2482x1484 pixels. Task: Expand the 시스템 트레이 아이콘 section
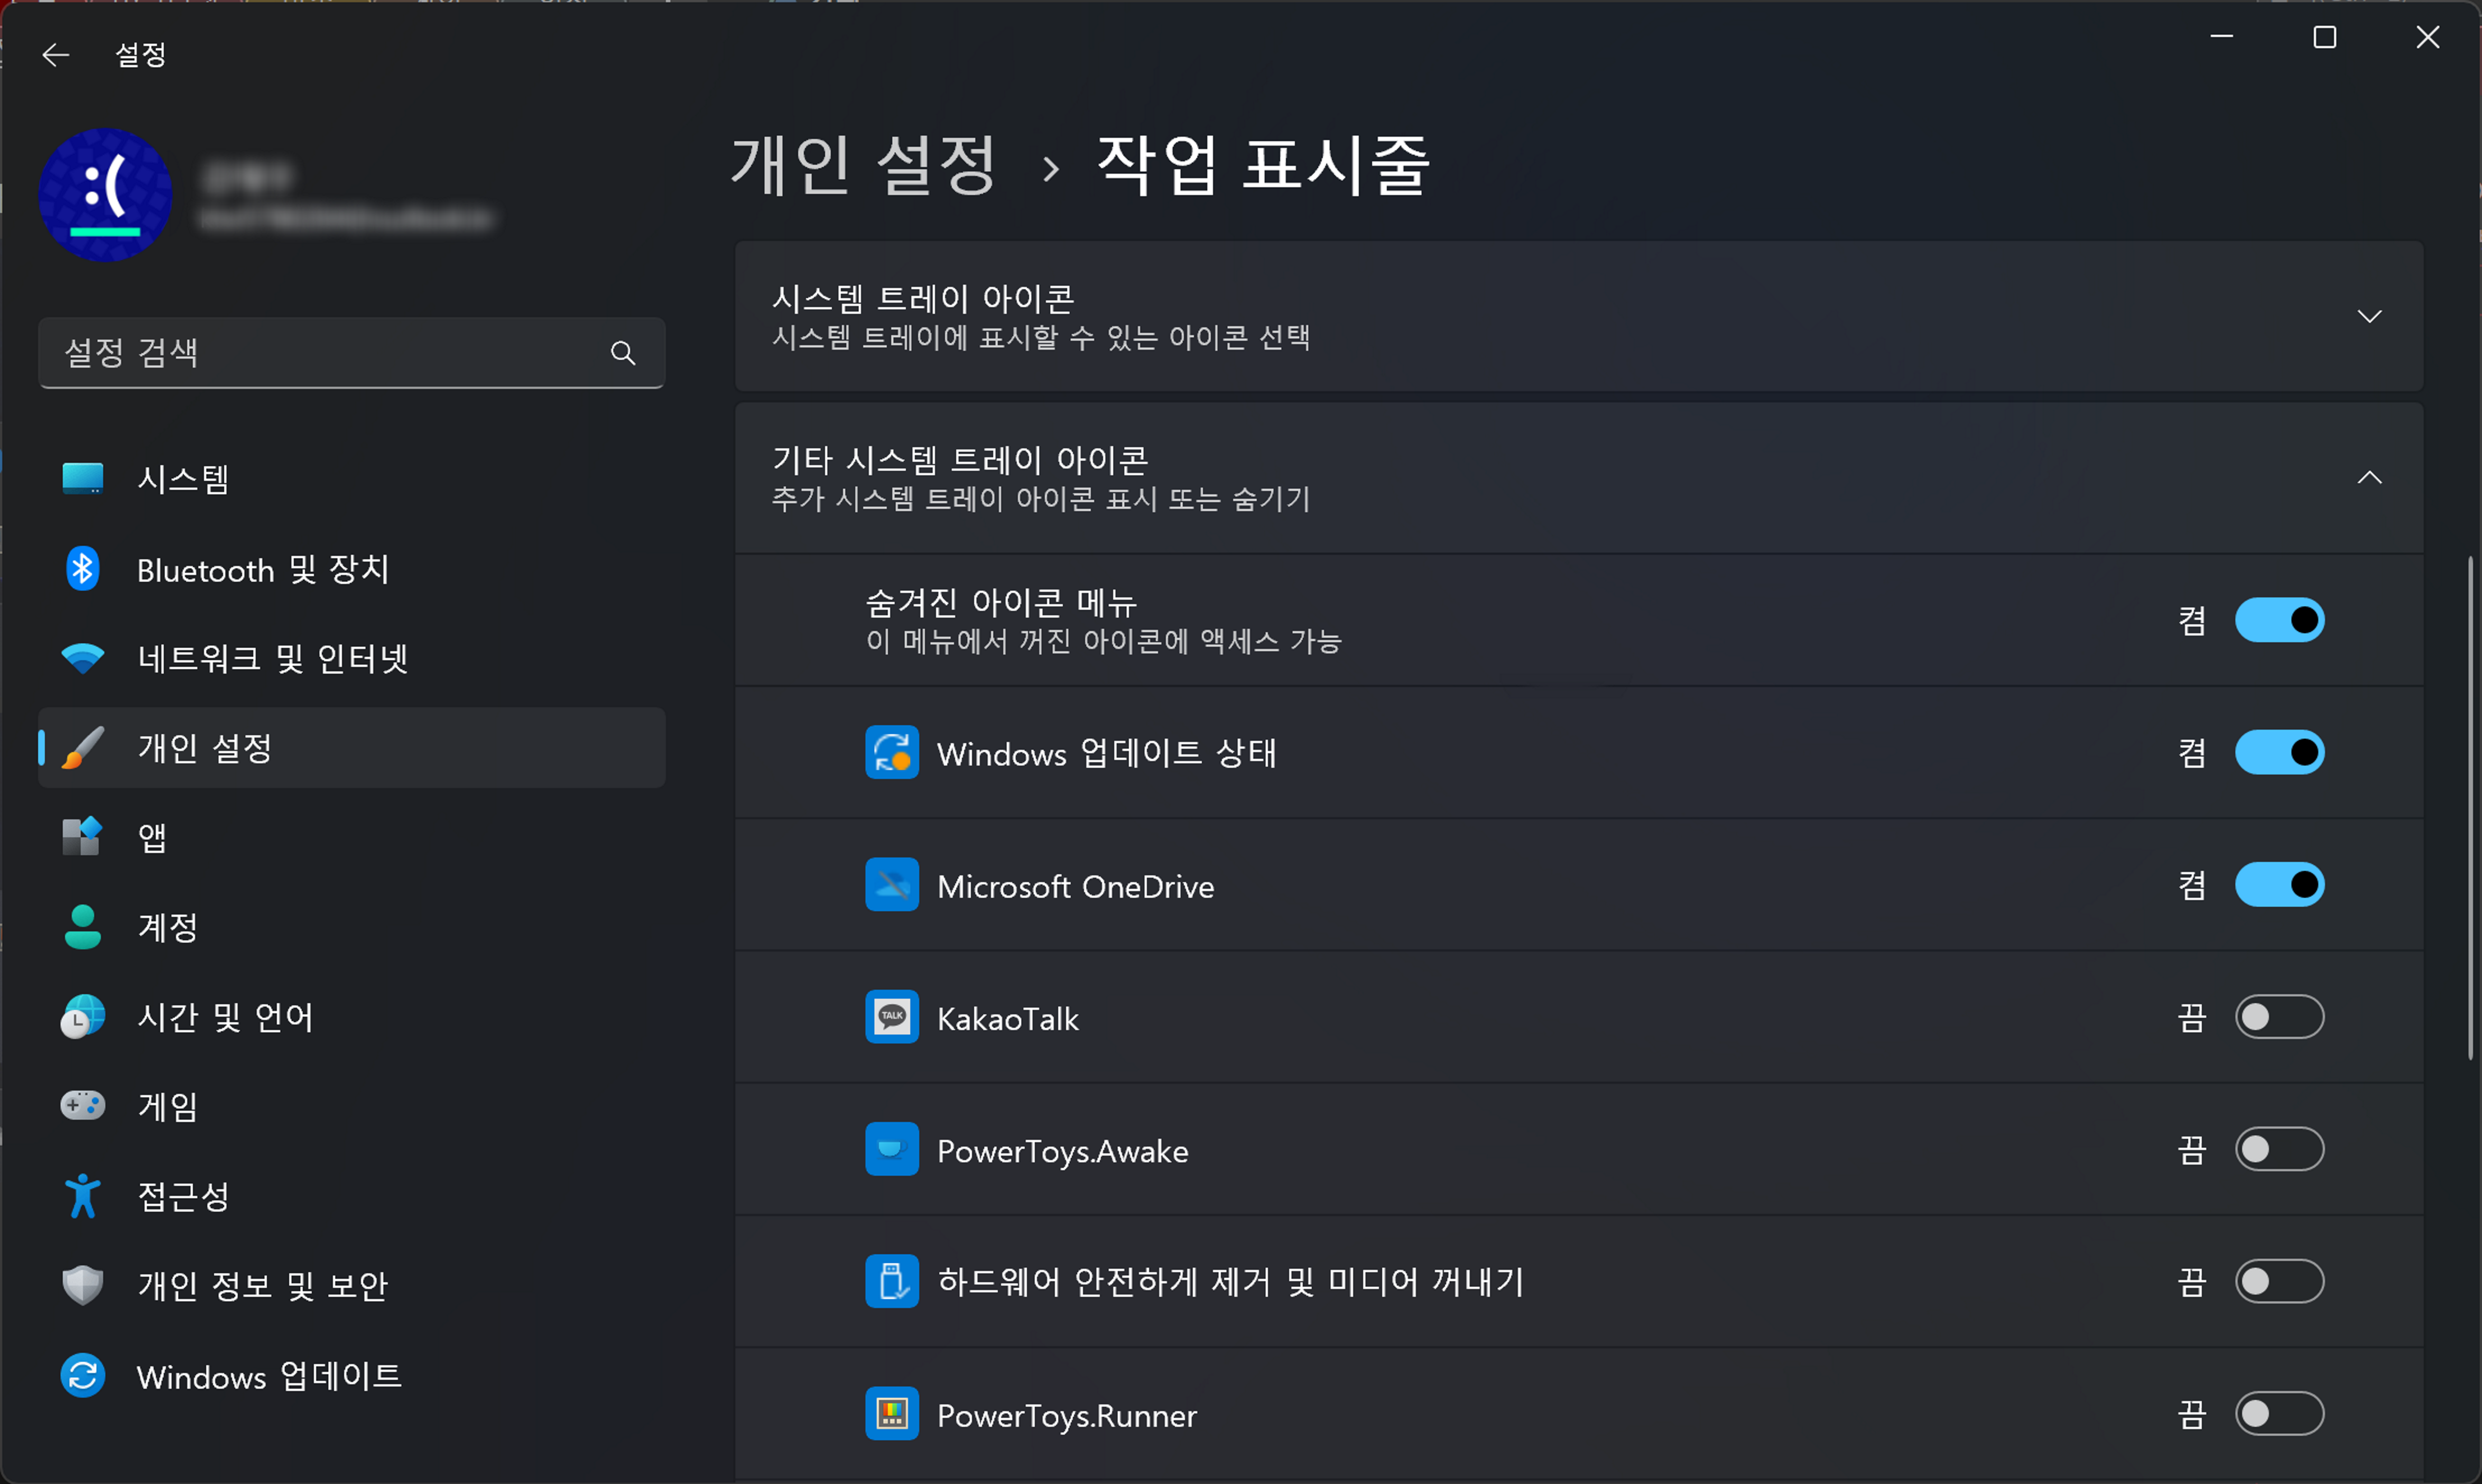[2368, 317]
